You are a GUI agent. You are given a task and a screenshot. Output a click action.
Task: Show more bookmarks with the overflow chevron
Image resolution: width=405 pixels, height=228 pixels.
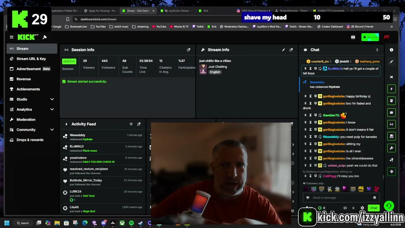click(x=391, y=27)
